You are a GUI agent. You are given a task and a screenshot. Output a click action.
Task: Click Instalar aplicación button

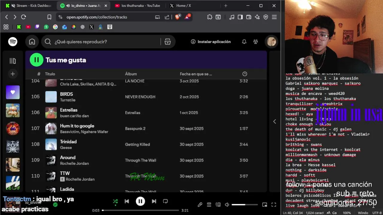pos(211,42)
